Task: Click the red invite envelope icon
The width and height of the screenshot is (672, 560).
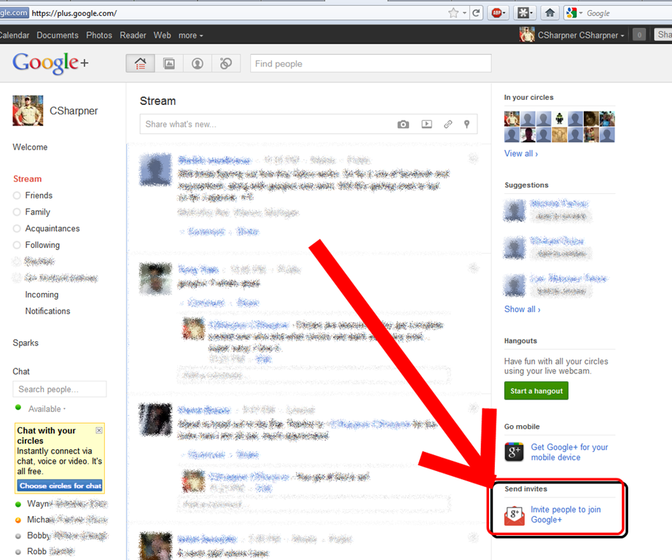Action: click(515, 516)
